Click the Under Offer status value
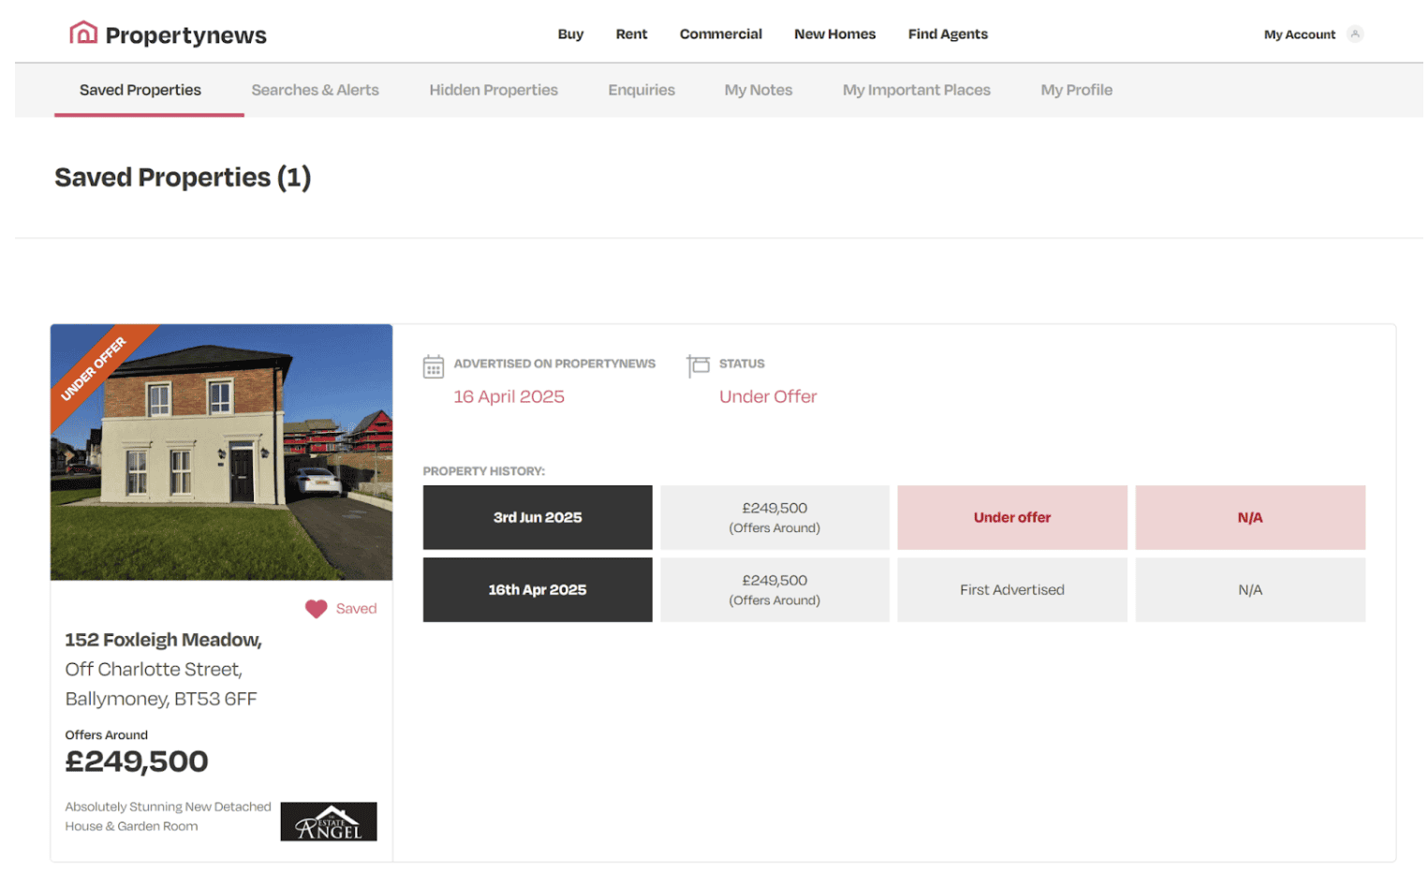Image resolution: width=1428 pixels, height=890 pixels. (x=768, y=397)
